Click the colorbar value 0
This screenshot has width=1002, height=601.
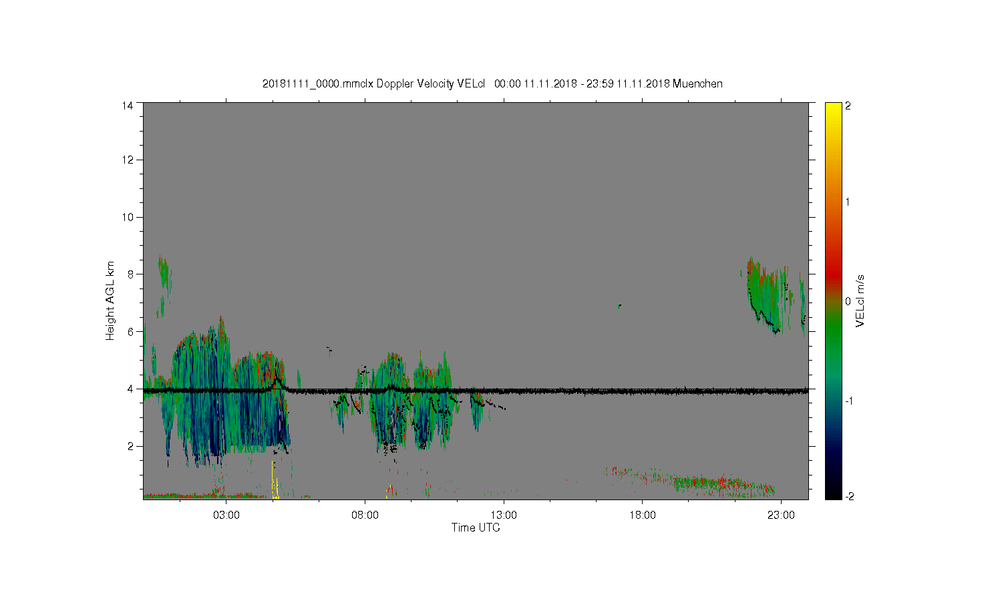[848, 301]
